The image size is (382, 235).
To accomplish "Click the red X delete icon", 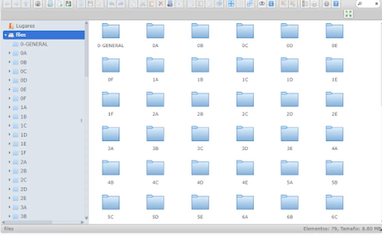I will click(x=161, y=4).
